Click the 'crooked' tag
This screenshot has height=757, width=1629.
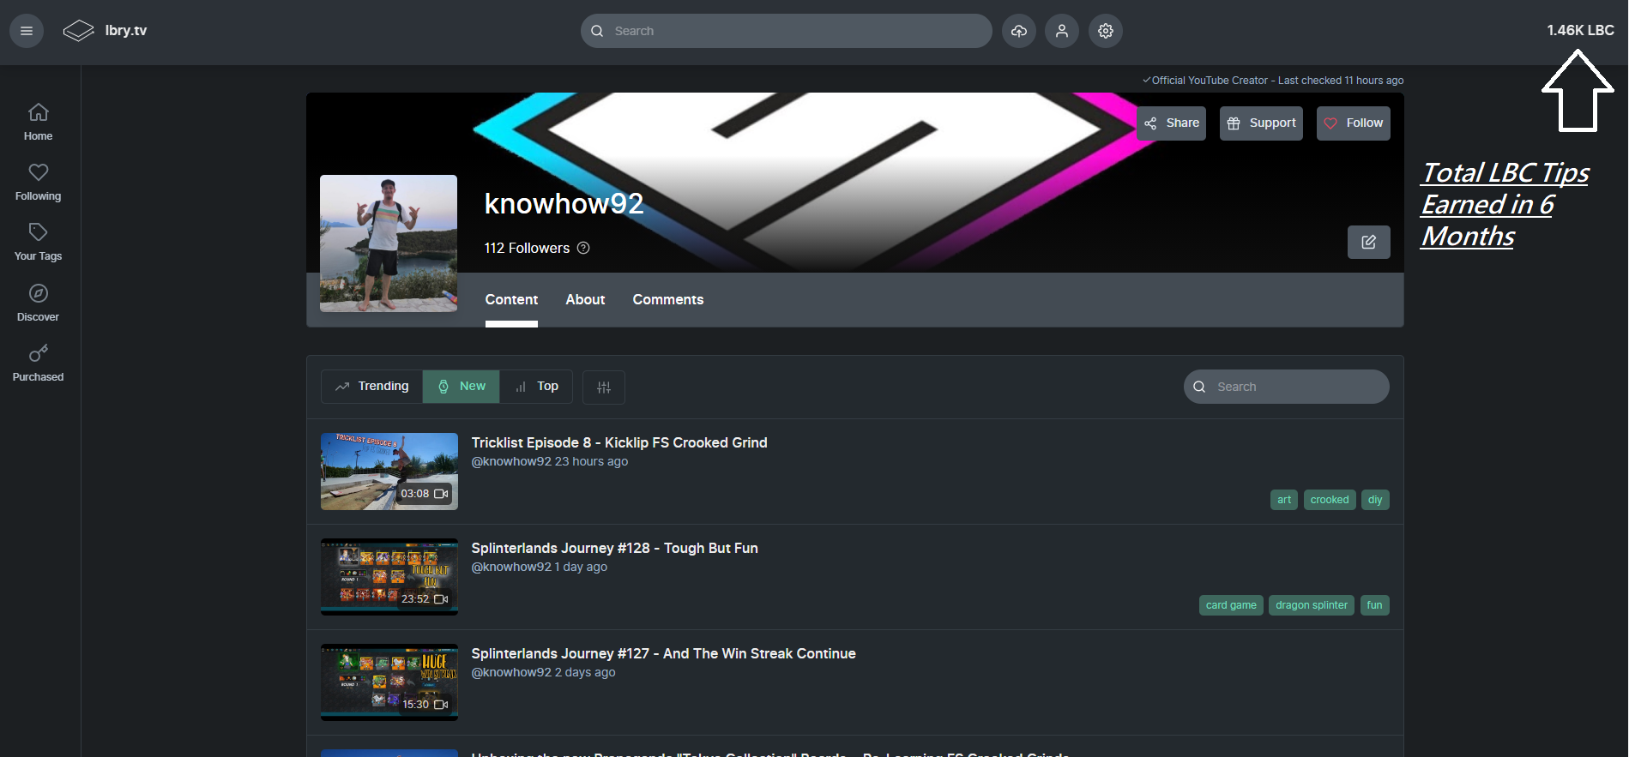(x=1330, y=500)
